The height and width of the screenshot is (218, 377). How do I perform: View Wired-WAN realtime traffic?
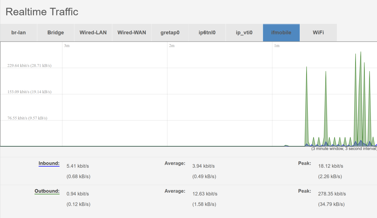pyautogui.click(x=132, y=32)
